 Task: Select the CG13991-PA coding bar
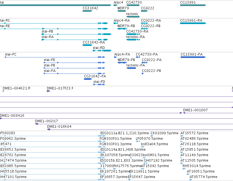tap(193, 57)
